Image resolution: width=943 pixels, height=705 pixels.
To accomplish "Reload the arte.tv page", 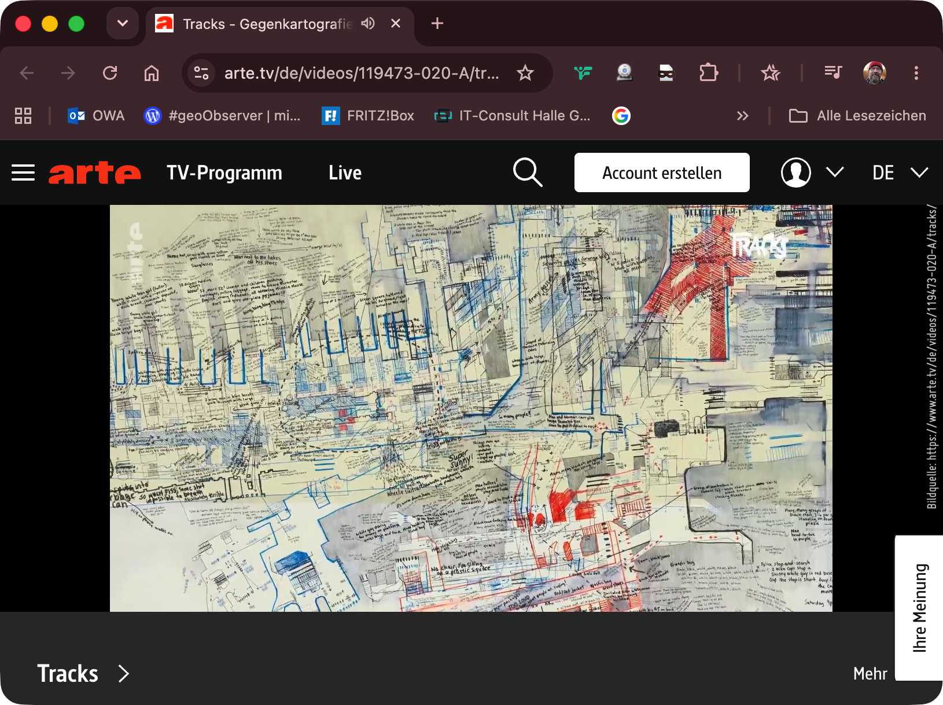I will (110, 73).
